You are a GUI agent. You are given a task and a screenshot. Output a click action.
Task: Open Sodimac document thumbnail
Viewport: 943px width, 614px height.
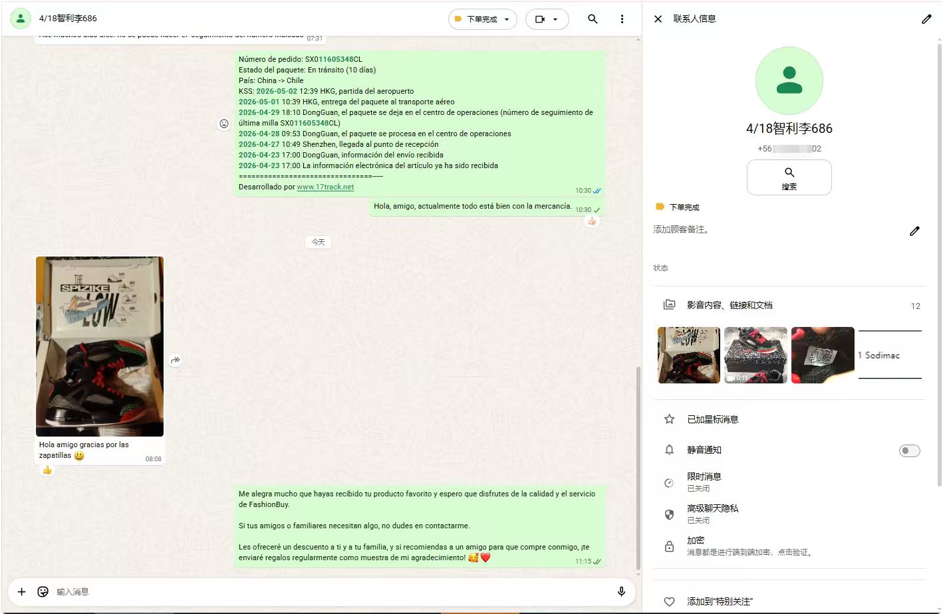pos(890,355)
